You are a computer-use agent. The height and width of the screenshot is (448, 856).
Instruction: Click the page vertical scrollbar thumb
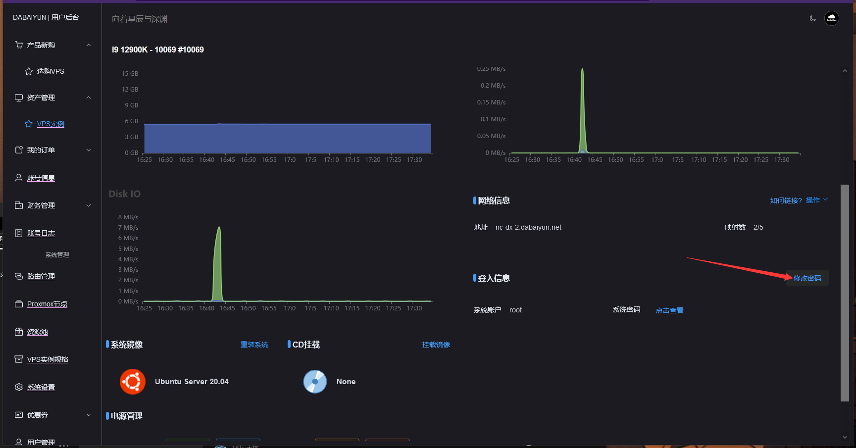845,293
